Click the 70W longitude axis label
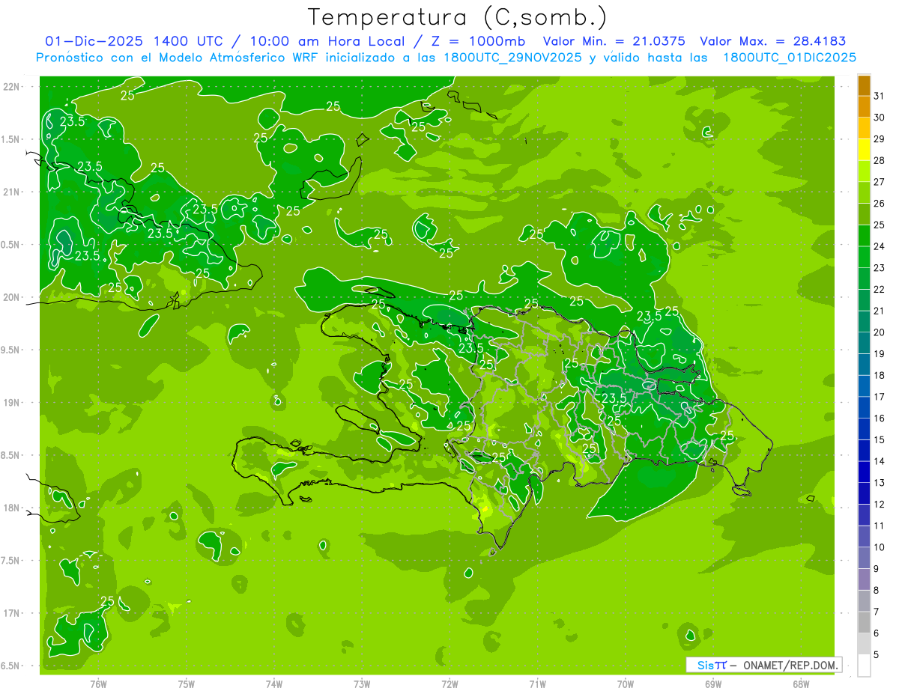 (x=626, y=684)
